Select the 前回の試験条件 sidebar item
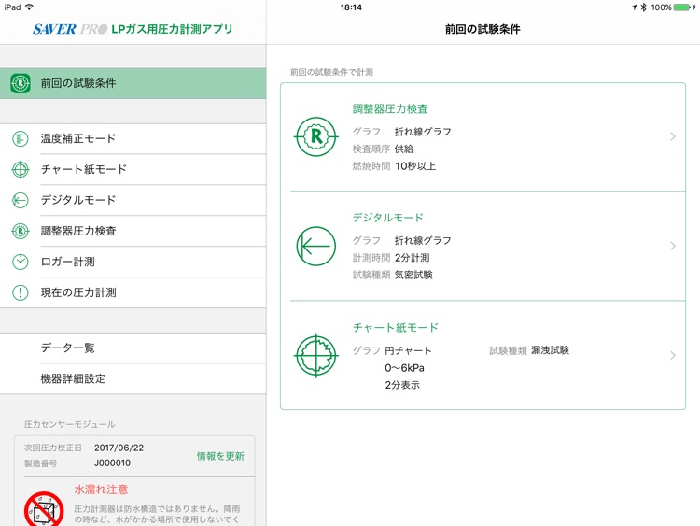The image size is (700, 526). pos(133,83)
